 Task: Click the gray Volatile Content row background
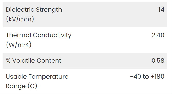pyautogui.click(x=85, y=61)
